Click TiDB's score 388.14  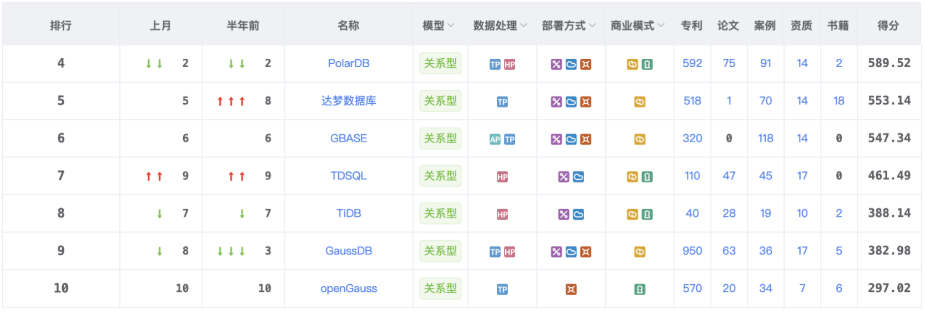pyautogui.click(x=889, y=213)
